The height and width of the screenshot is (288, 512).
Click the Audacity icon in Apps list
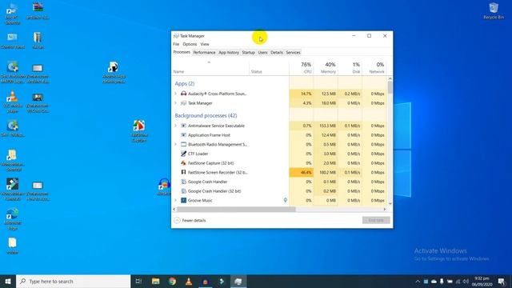(x=183, y=94)
